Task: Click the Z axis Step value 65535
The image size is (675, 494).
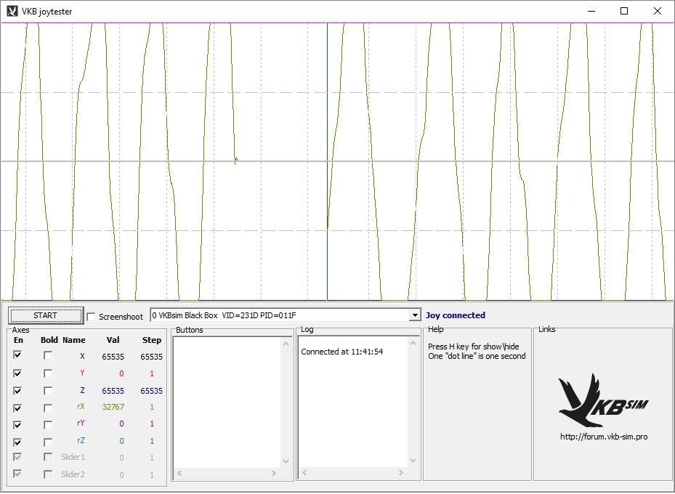Action: click(x=152, y=391)
